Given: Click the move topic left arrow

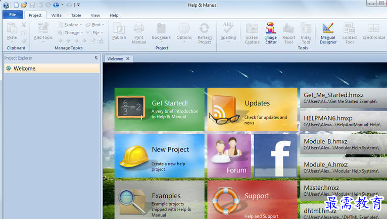Looking at the screenshot, I should pyautogui.click(x=61, y=41).
